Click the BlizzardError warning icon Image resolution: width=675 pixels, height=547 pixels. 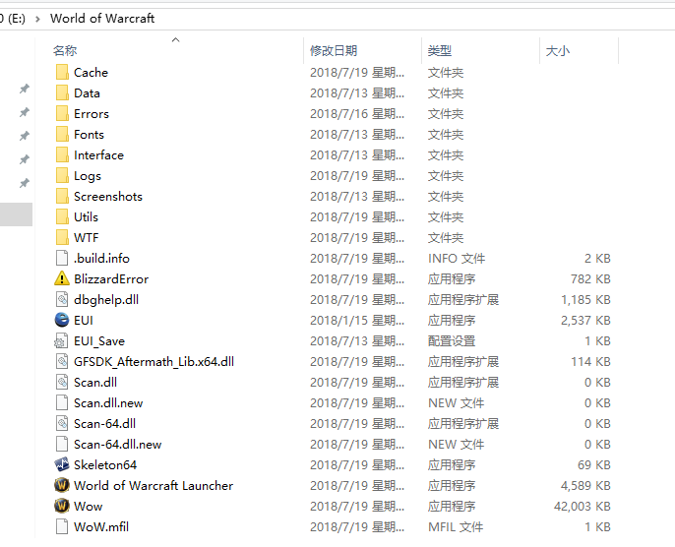(x=62, y=278)
